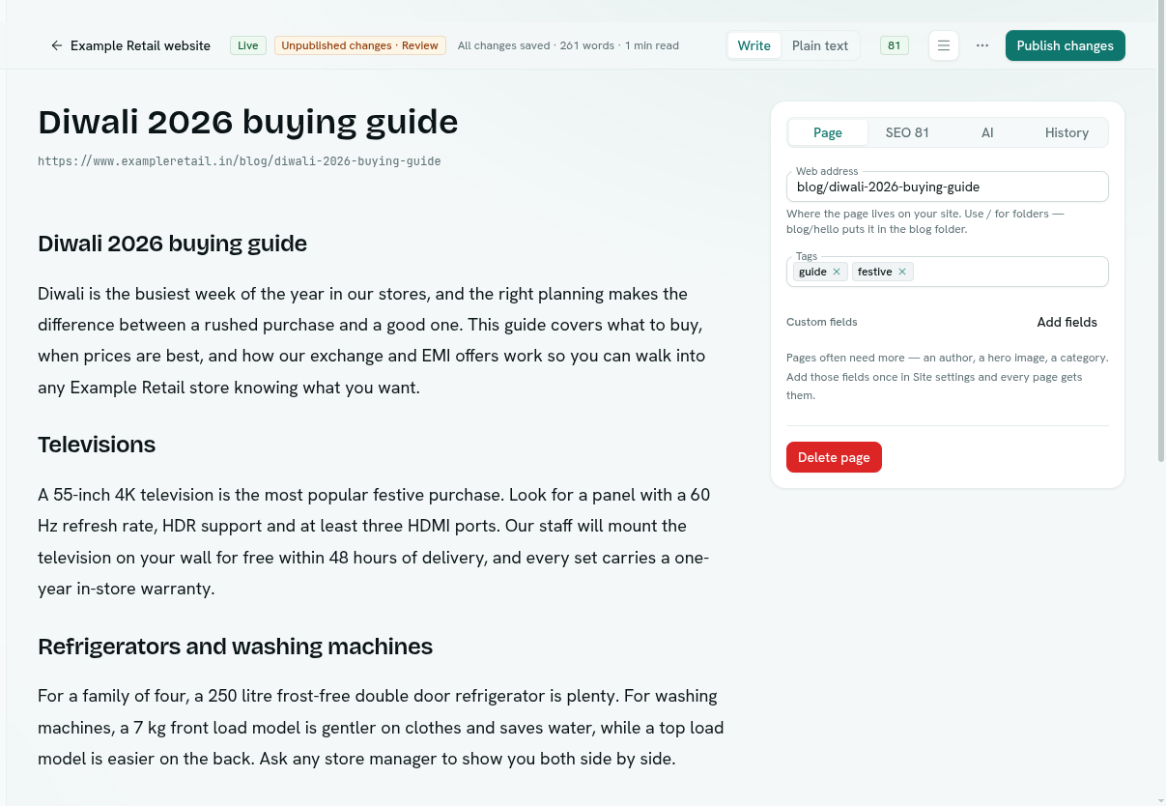1166x806 pixels.
Task: Click the festive tag chip label
Action: point(874,272)
